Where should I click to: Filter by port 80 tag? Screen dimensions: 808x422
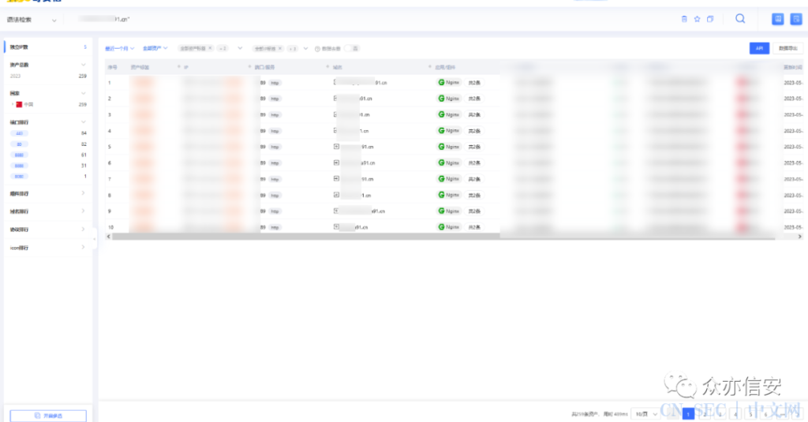tap(19, 144)
